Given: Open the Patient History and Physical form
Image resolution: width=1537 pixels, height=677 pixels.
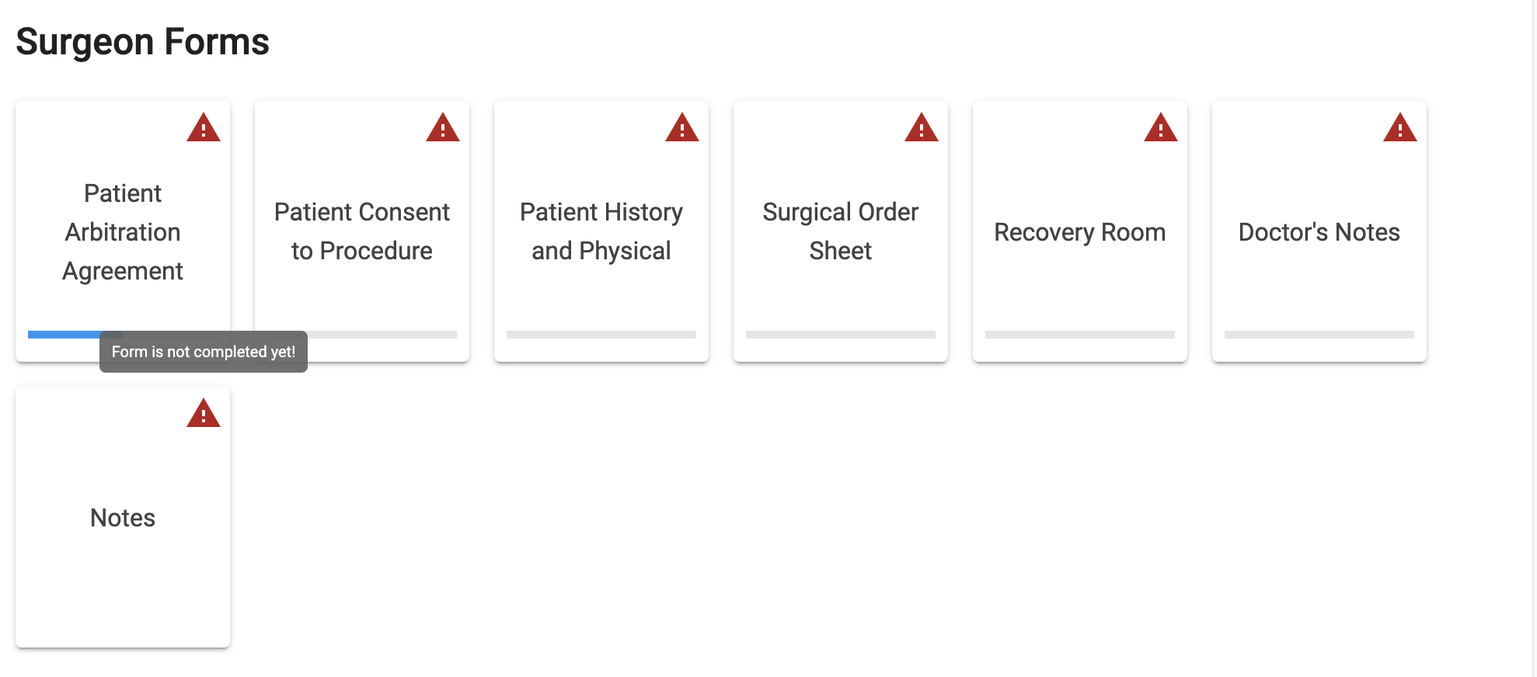Looking at the screenshot, I should (601, 231).
